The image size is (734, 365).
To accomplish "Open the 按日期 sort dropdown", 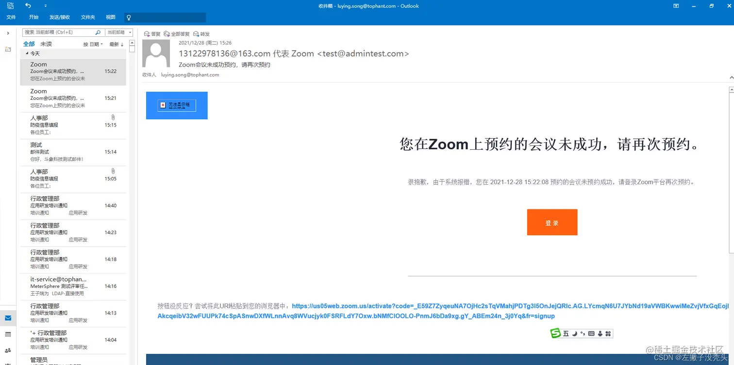I will (93, 44).
